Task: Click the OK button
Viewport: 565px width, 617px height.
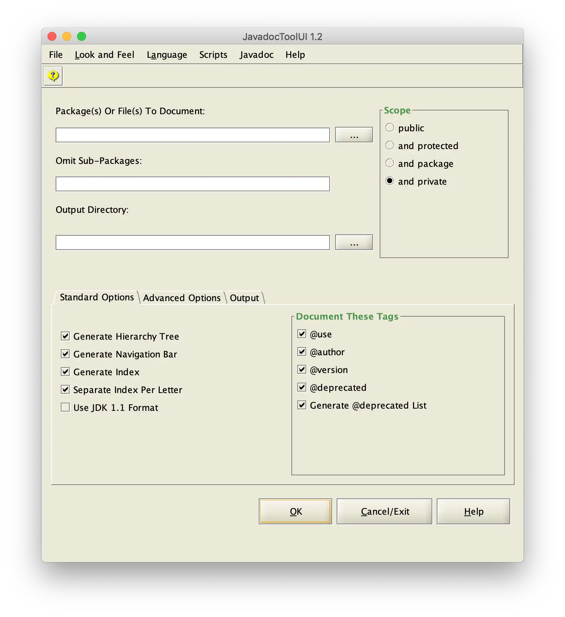Action: [295, 511]
